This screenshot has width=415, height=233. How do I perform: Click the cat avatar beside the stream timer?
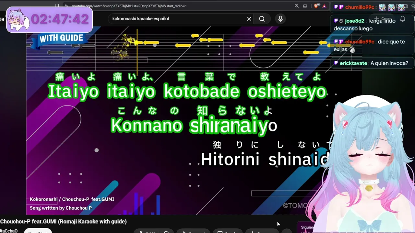18,19
